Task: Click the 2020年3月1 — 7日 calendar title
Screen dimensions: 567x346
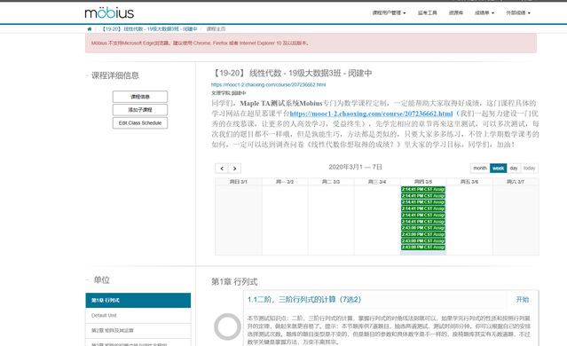Action: (x=355, y=167)
